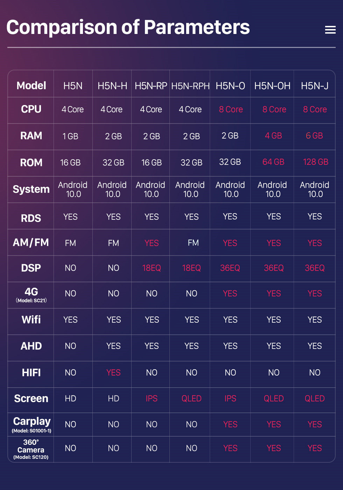
Task: Select the H5N-OH 64 GB ROM cell
Action: pos(273,162)
